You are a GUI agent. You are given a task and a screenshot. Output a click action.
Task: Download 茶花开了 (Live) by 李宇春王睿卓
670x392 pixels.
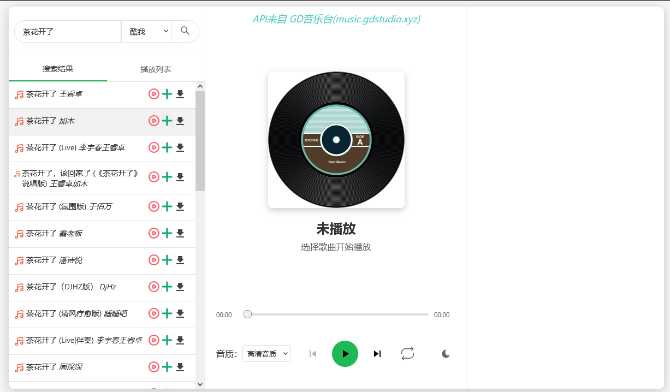[180, 147]
